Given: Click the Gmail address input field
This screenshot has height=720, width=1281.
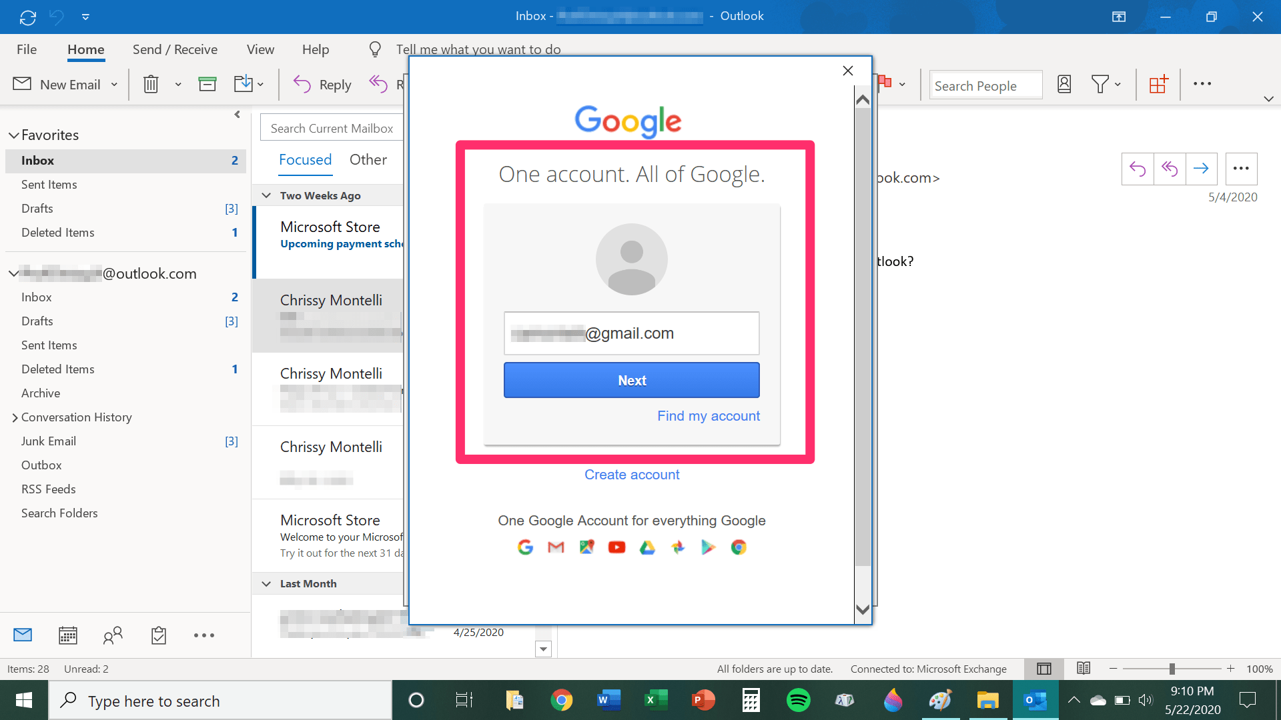Looking at the screenshot, I should click(631, 333).
